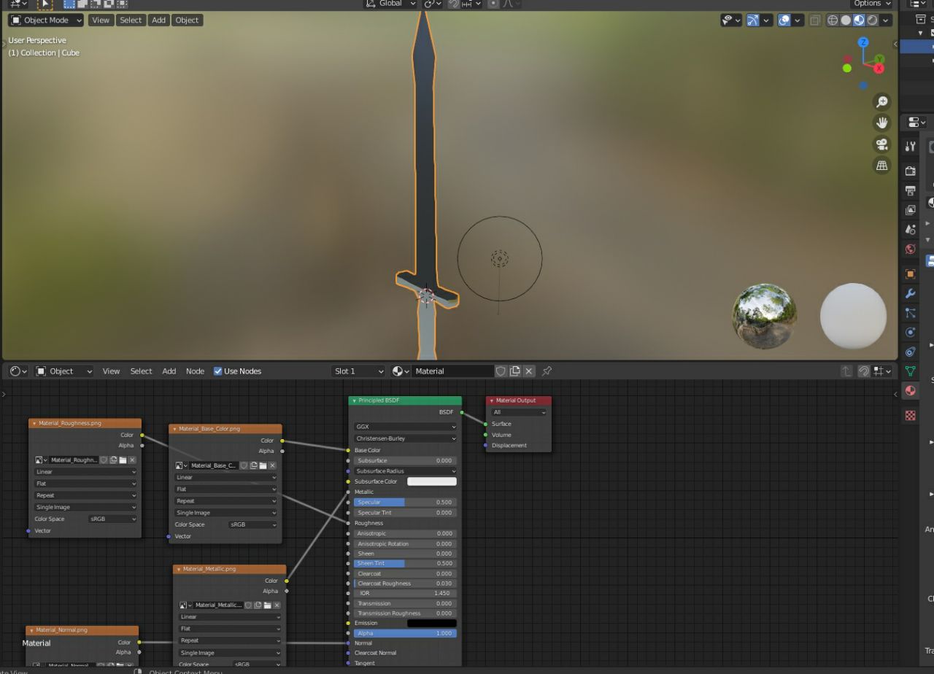The image size is (934, 674).
Task: Open the GGX distribution dropdown
Action: 406,427
